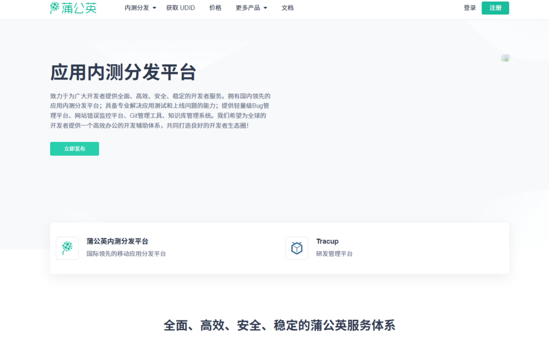Open the Tracup product link
Screen dimensions: 549x337
[327, 241]
